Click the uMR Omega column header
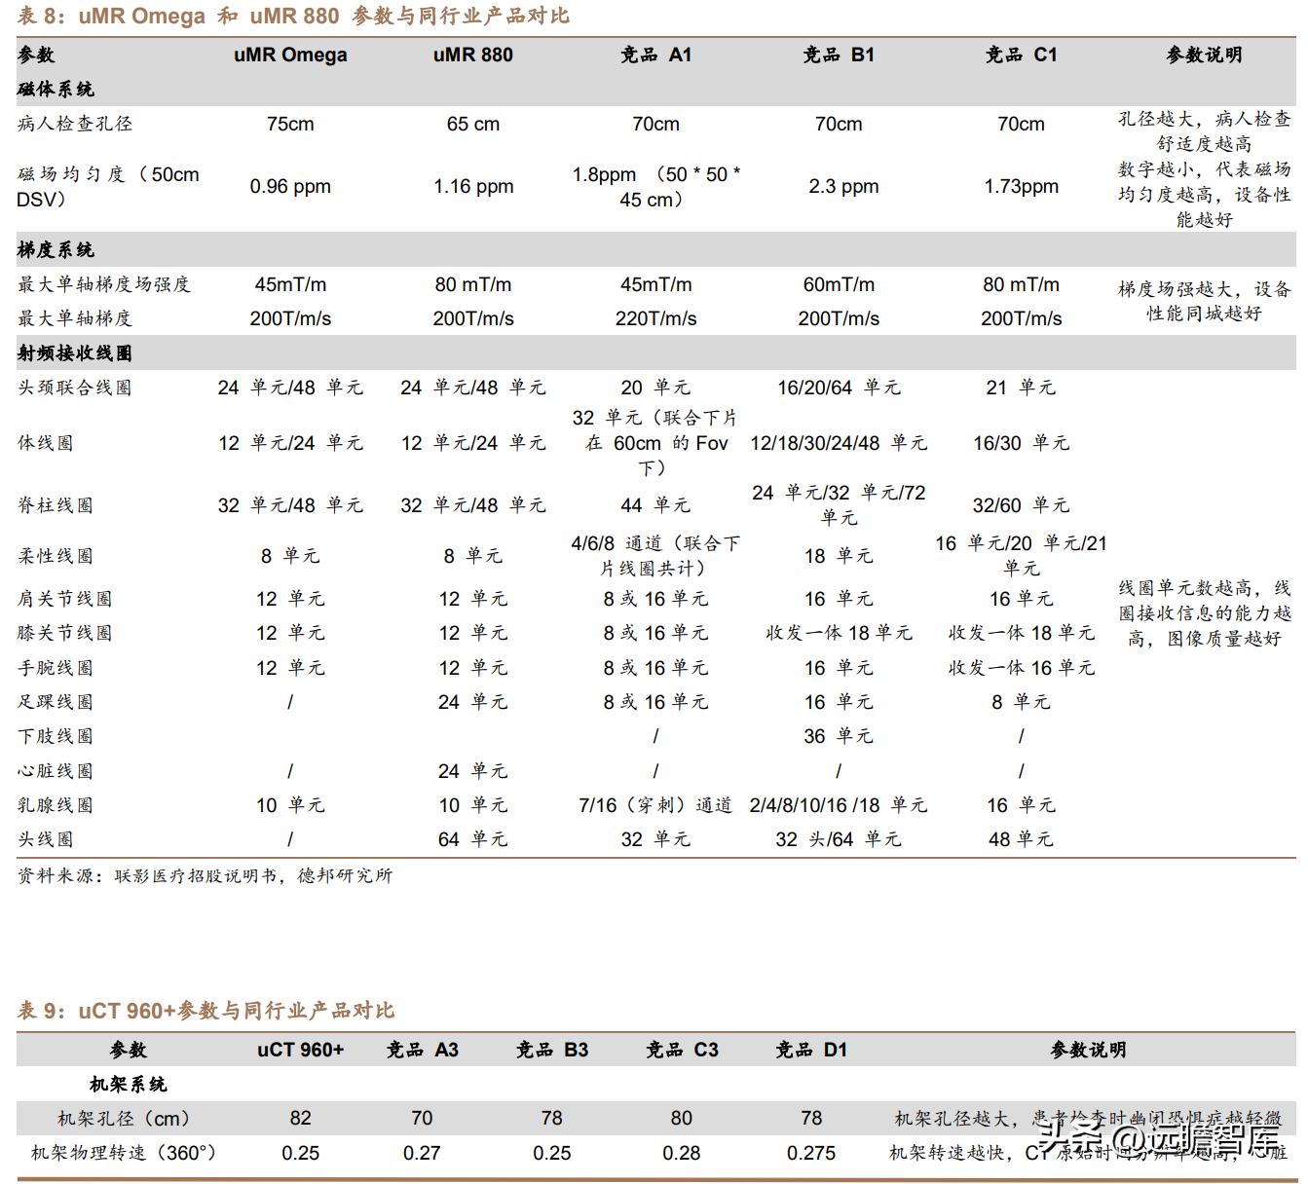Viewport: 1308px width, 1184px height. coord(289,55)
